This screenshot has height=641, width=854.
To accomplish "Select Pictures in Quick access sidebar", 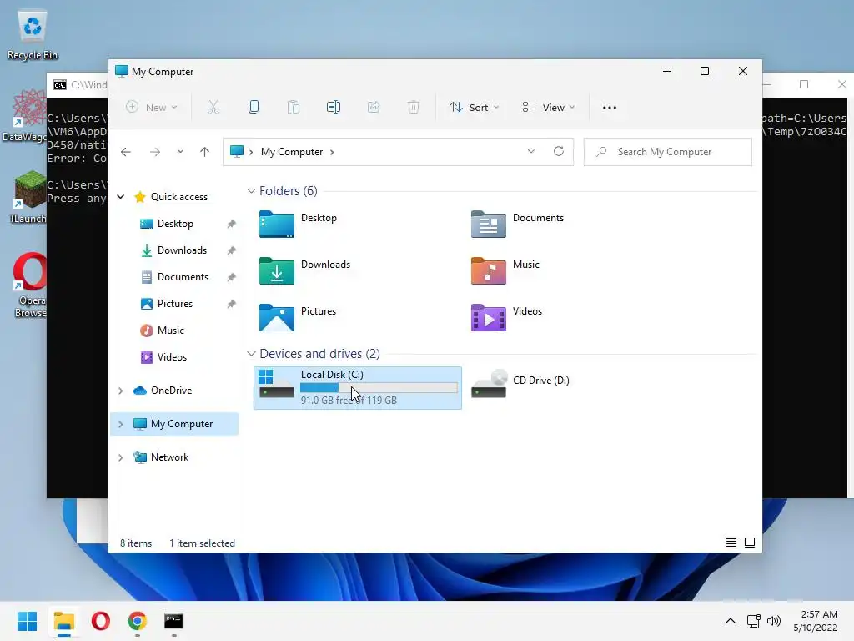I will click(x=175, y=304).
